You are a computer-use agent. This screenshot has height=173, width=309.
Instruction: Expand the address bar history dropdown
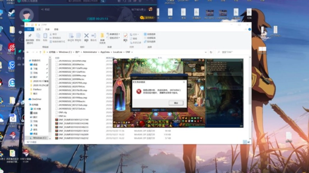(205, 52)
